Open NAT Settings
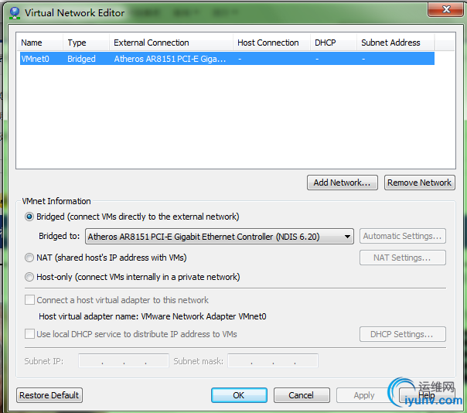This screenshot has height=413, width=467. pos(403,258)
